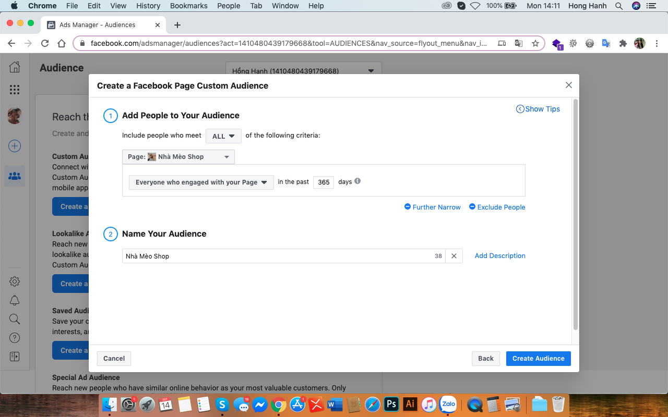Click the info icon next to days
Image resolution: width=668 pixels, height=417 pixels.
[x=357, y=181]
